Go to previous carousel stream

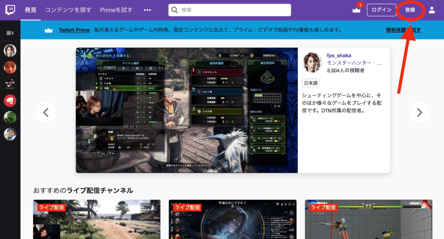click(x=46, y=112)
